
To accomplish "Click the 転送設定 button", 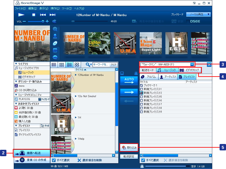I will [129, 157].
